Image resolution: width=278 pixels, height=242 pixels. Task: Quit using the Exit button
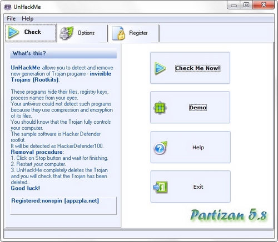191,186
